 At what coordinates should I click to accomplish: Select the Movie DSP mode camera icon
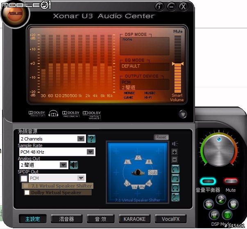(x=233, y=204)
